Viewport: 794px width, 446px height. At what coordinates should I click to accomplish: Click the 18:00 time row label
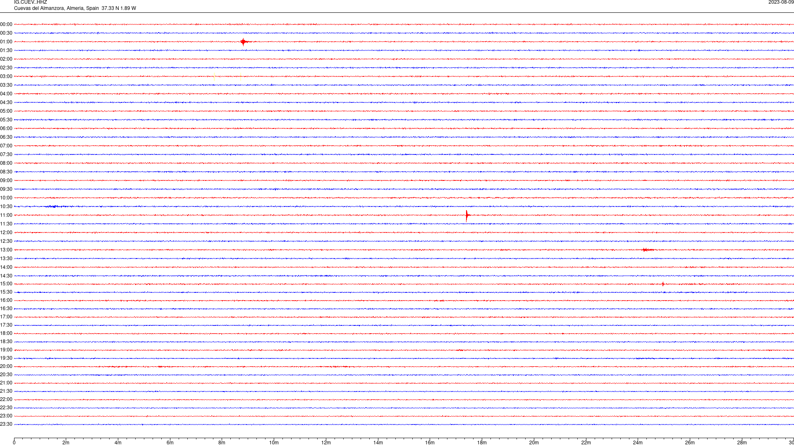click(6, 333)
